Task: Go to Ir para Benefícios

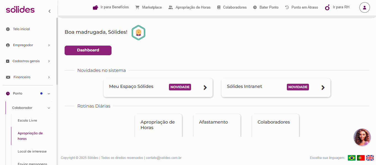Action: (x=111, y=7)
